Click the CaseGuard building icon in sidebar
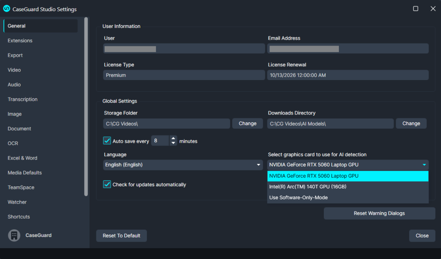Screen dimensions: 441x259 click(14, 235)
